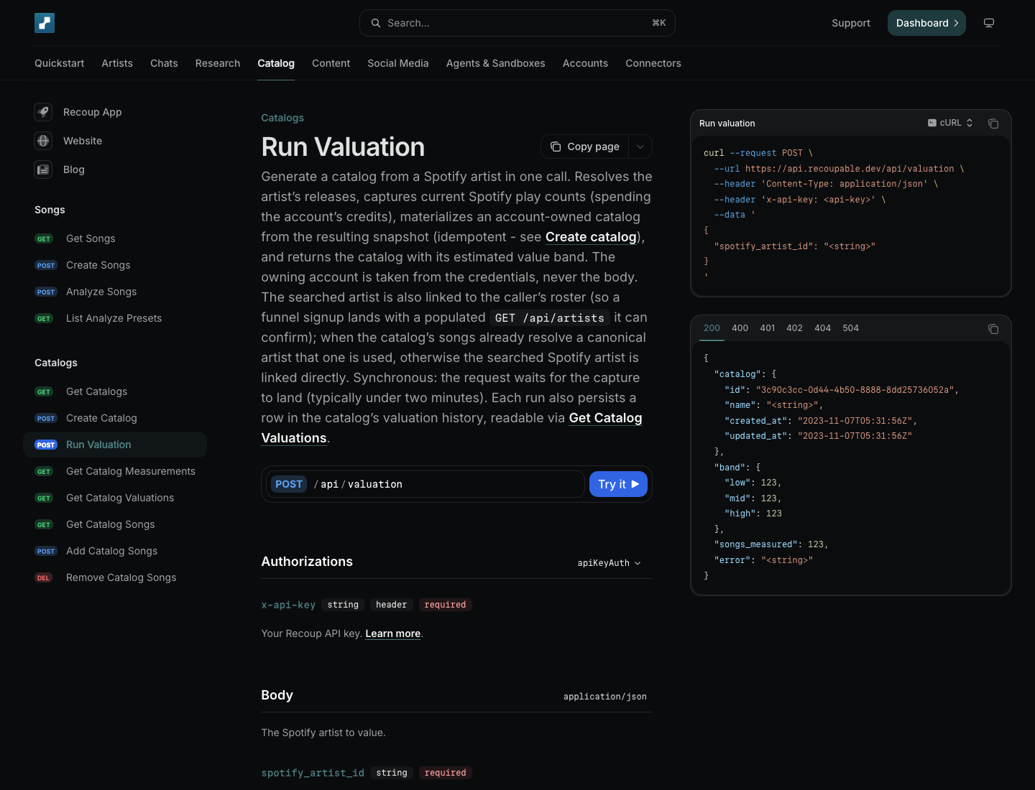Click the search magnifier icon
This screenshot has height=790, width=1035.
tap(376, 23)
